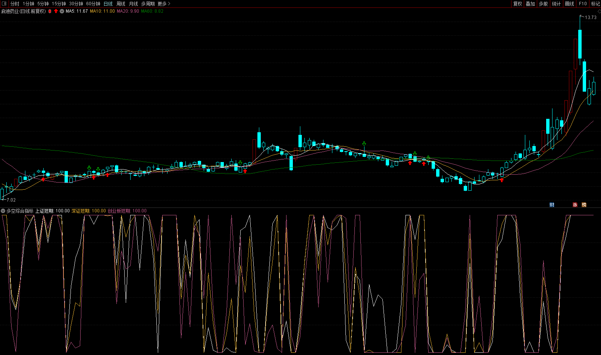Activate the 画线 drawing tools

(x=570, y=4)
